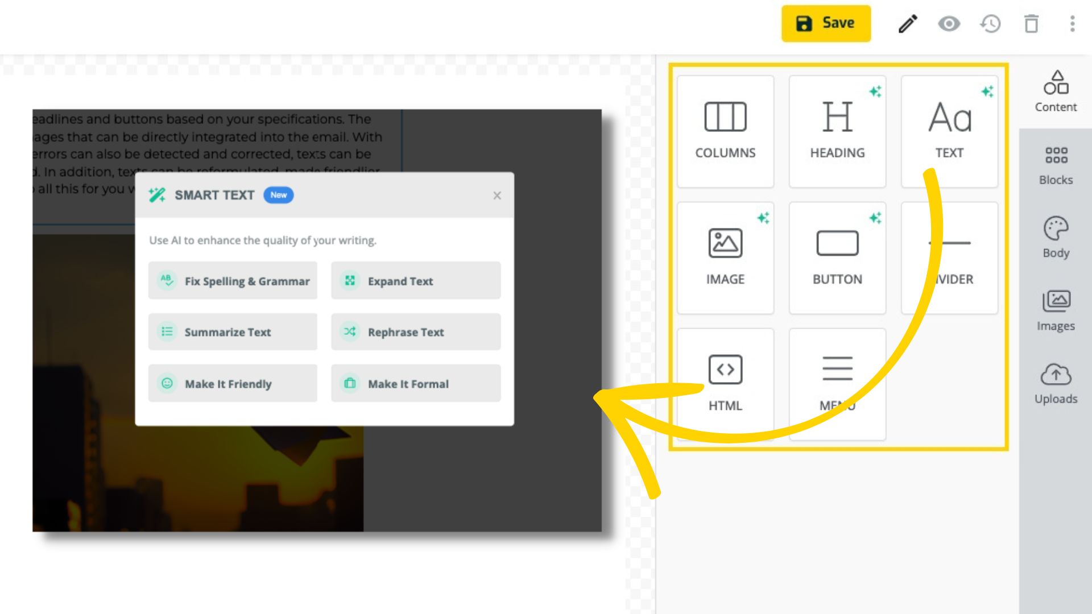This screenshot has height=614, width=1092.
Task: Select the Heading content block
Action: pos(837,131)
